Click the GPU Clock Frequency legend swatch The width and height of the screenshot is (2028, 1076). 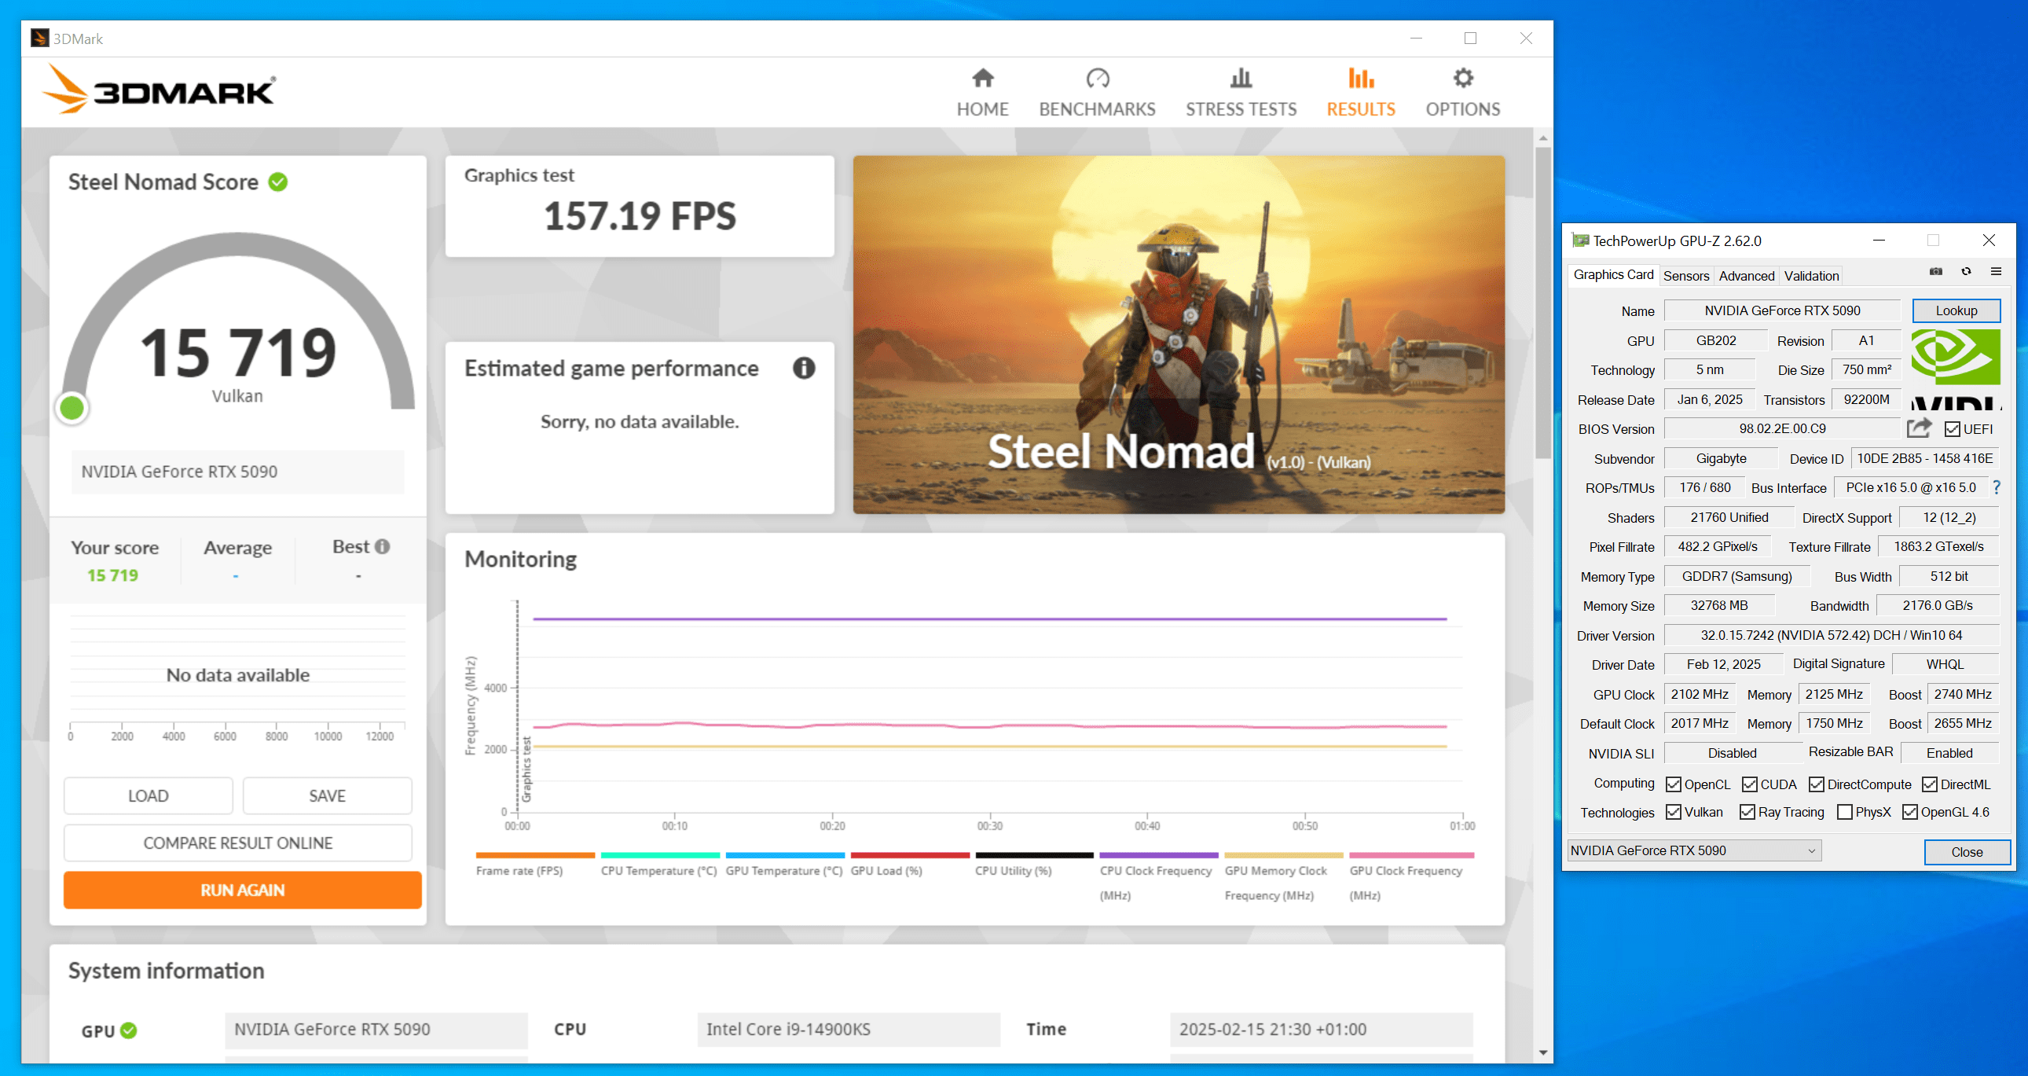click(1410, 855)
